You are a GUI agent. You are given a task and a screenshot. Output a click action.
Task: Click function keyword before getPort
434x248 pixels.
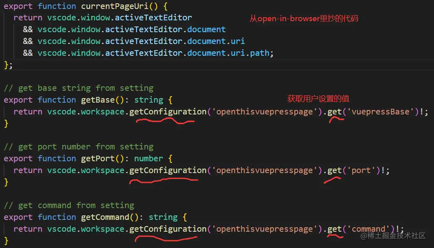pos(57,158)
